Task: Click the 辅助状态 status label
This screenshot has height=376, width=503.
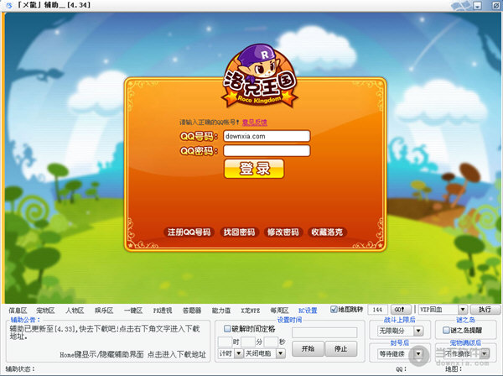Action: pos(20,369)
